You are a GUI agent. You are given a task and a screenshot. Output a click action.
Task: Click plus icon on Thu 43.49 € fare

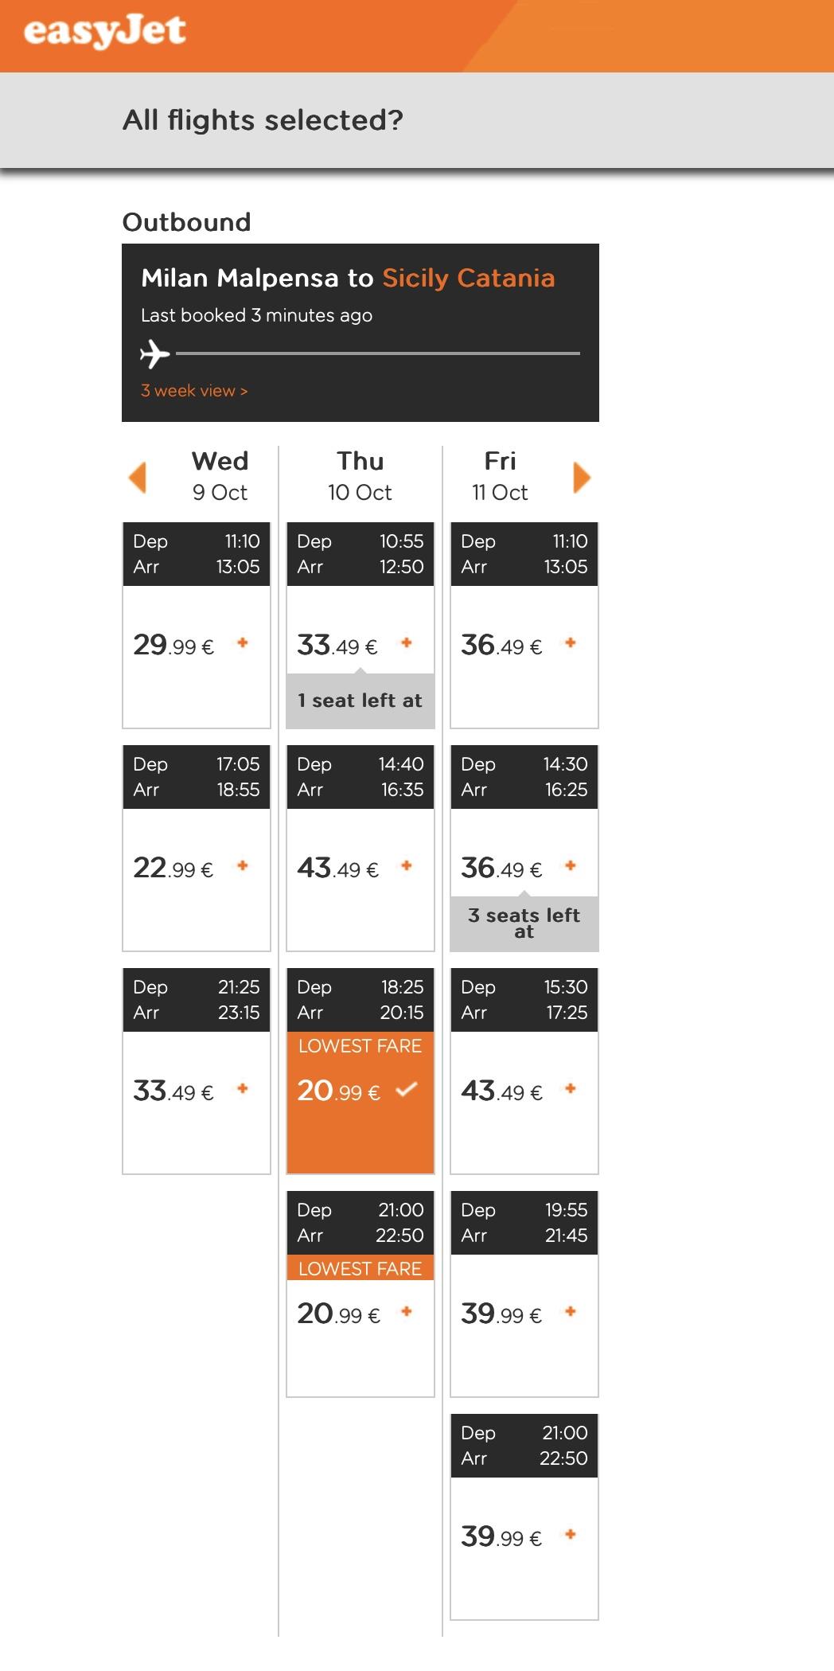point(407,865)
